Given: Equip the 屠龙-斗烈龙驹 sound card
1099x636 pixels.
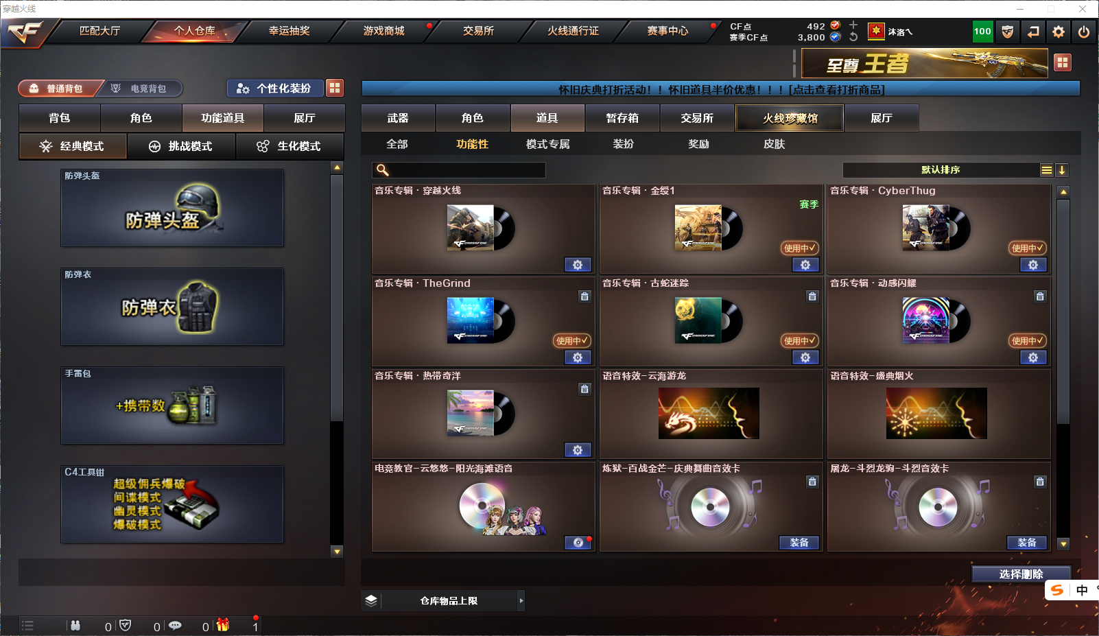Looking at the screenshot, I should pos(1027,543).
